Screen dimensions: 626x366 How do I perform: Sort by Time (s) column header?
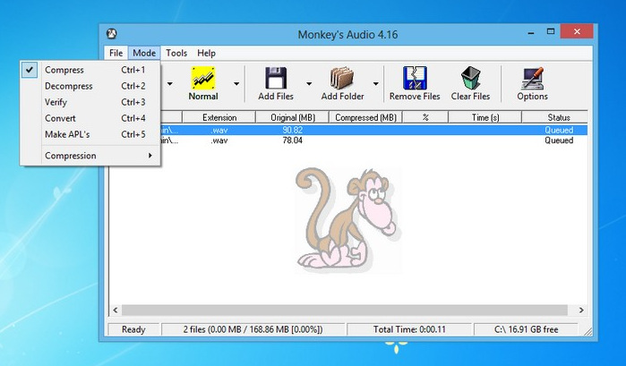pyautogui.click(x=485, y=117)
